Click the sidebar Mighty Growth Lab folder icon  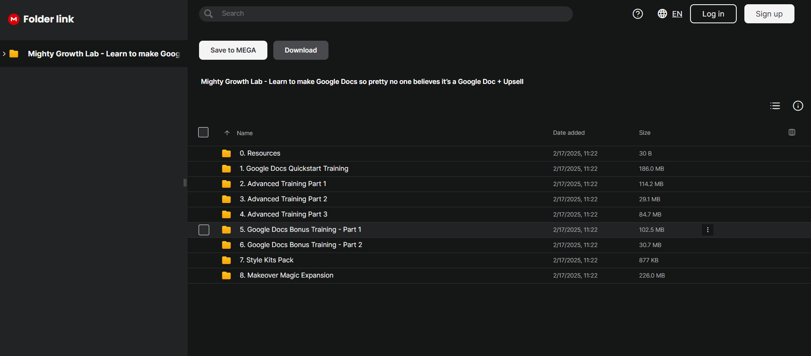(14, 54)
